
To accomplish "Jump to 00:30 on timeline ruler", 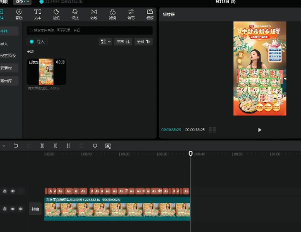I will click(x=162, y=154).
